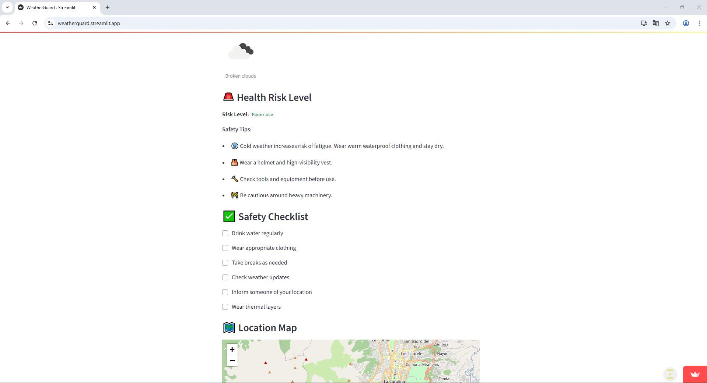The height and width of the screenshot is (383, 707).
Task: Open a new browser tab
Action: (108, 7)
